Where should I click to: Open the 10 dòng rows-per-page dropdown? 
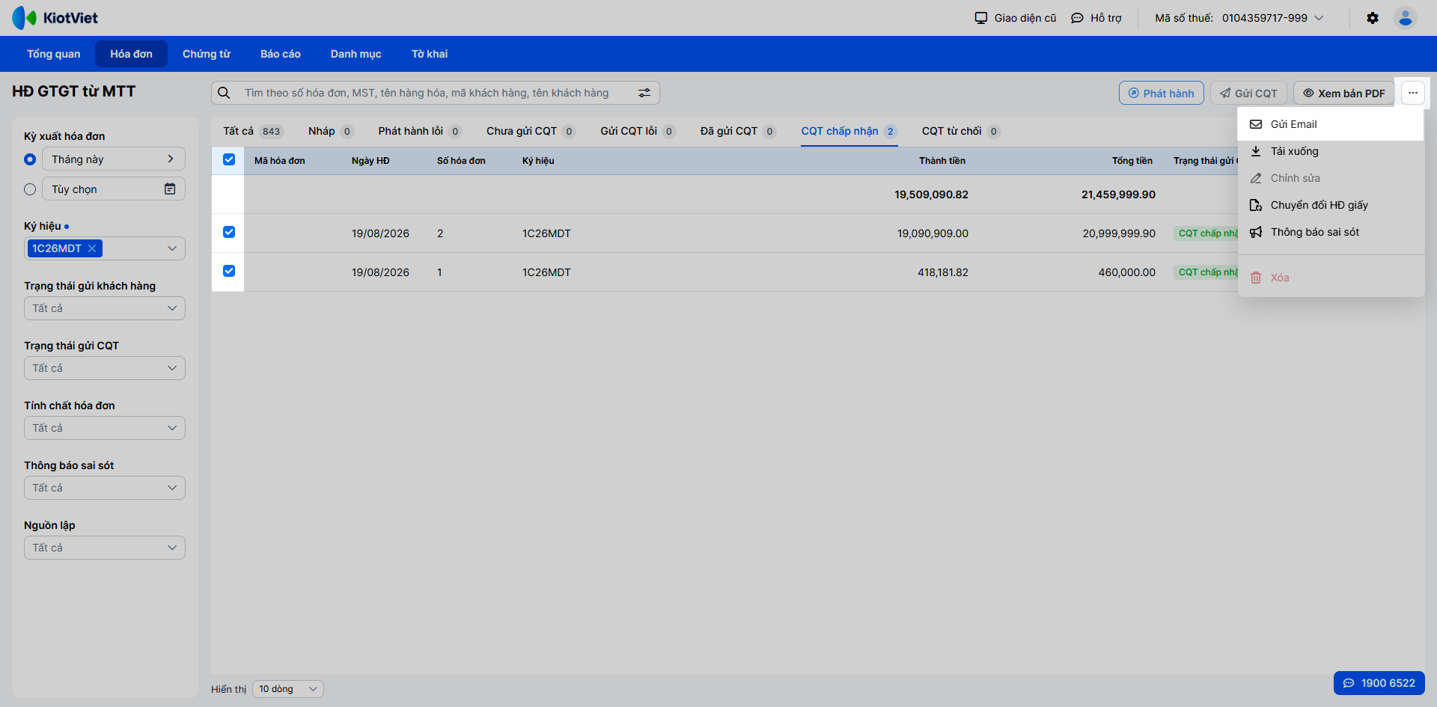point(288,689)
